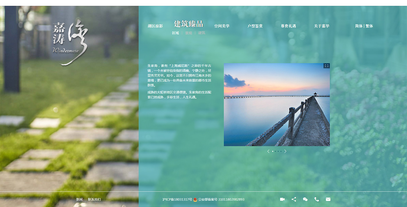
Task: Open the 联系我们 footer link
Action: click(x=94, y=199)
